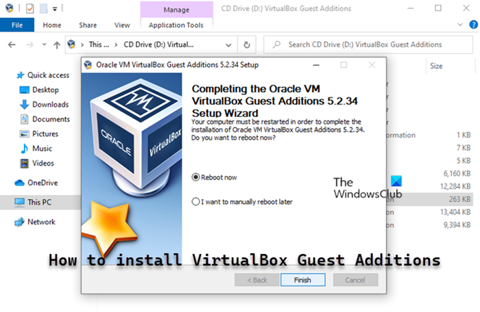Open Application Tools tab
Image resolution: width=480 pixels, height=312 pixels.
pos(176,25)
